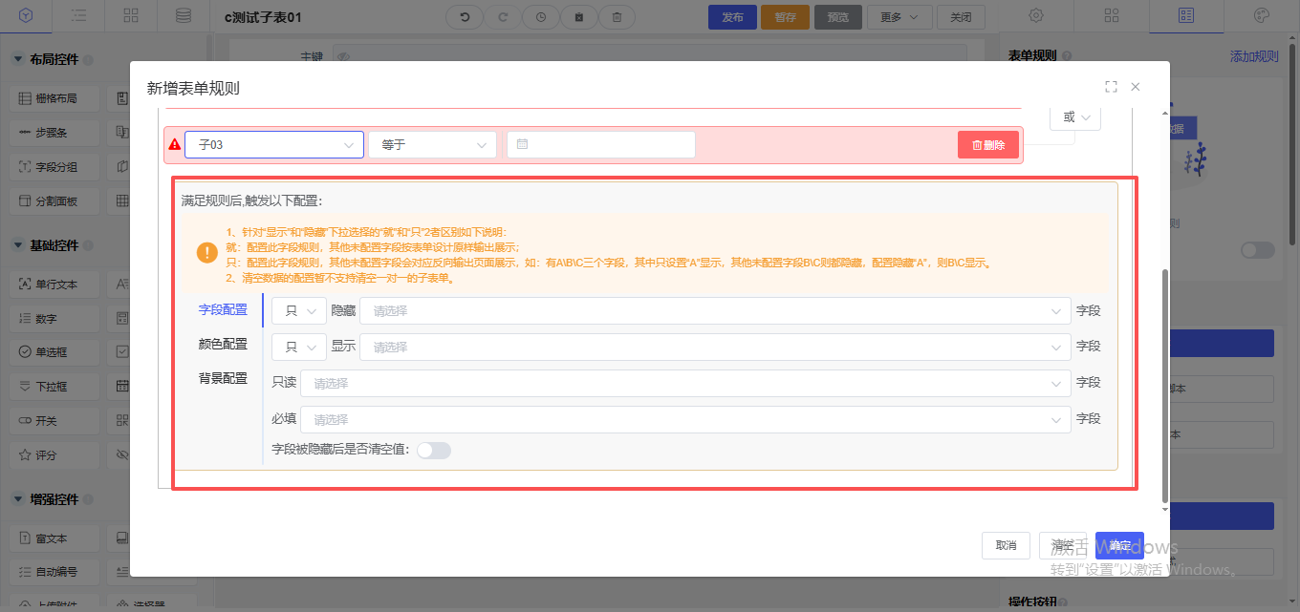Toggle fullscreen for the form rule dialog

1111,87
